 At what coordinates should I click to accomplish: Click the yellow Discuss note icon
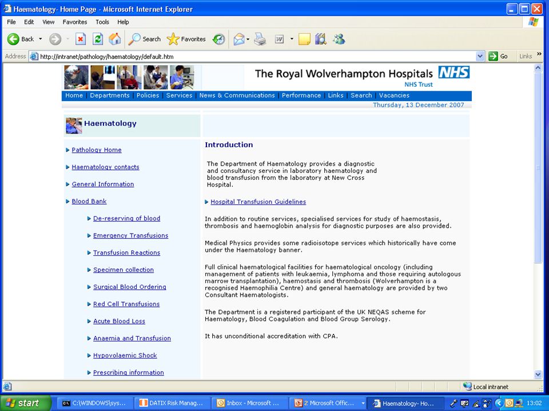(x=304, y=39)
